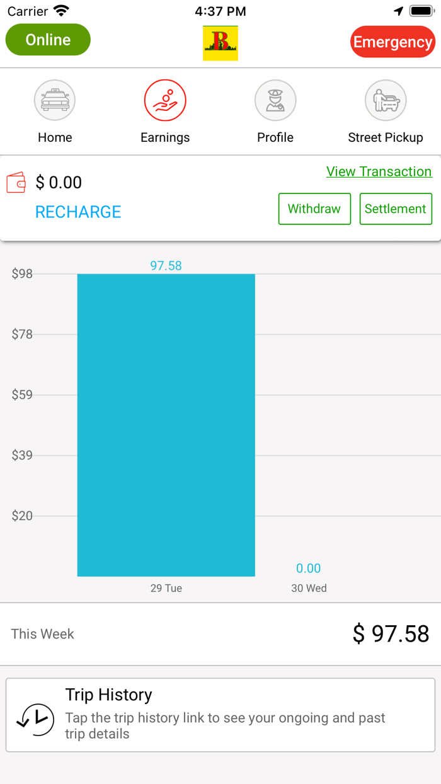Tap the RECHARGE link
This screenshot has height=784, width=441.
pos(78,212)
